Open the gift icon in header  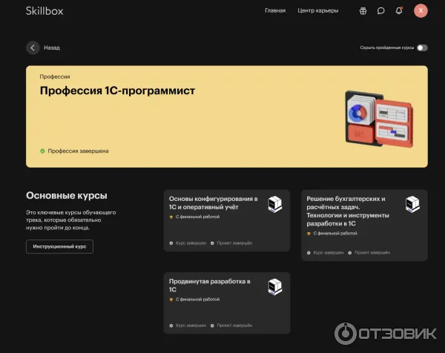coord(363,11)
